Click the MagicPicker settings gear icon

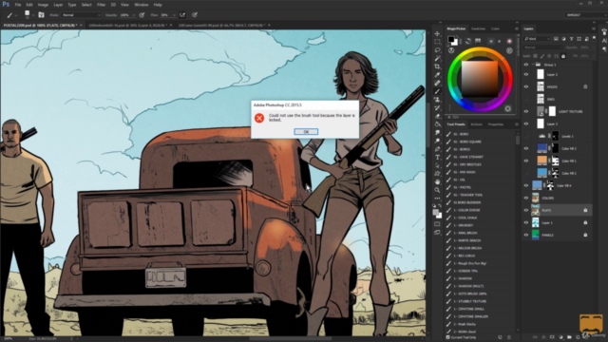[507, 109]
